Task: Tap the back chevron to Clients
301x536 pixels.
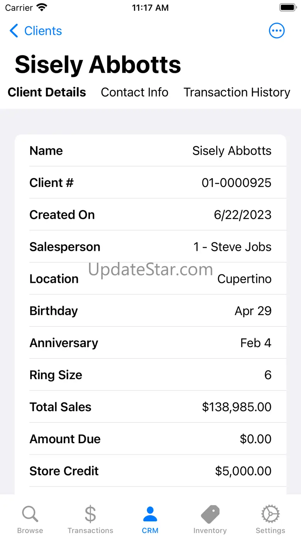Action: click(x=14, y=31)
